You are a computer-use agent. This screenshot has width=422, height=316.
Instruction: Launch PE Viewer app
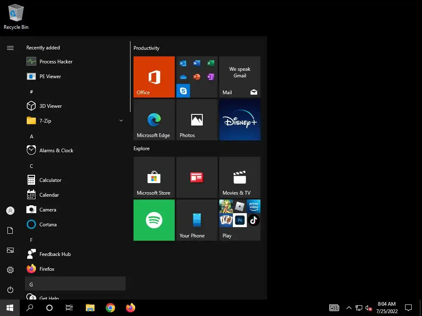click(x=75, y=76)
